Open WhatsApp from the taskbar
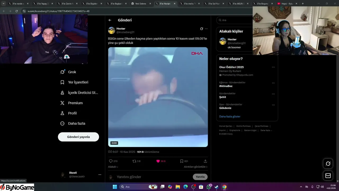Image resolution: width=339 pixels, height=191 pixels. [209, 187]
